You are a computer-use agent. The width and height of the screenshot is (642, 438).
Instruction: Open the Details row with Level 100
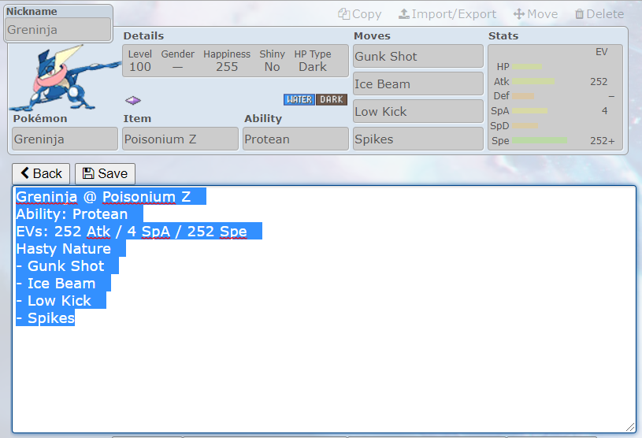[236, 61]
